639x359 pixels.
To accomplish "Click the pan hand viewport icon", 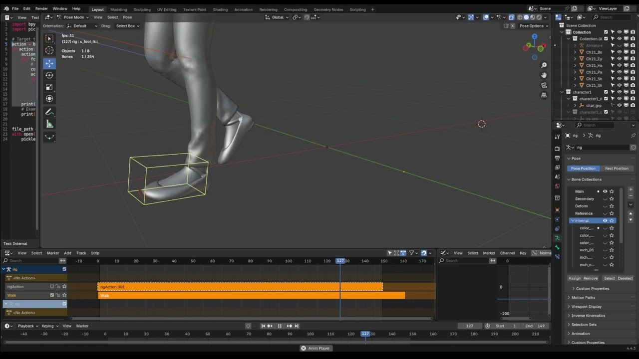I will coord(544,75).
